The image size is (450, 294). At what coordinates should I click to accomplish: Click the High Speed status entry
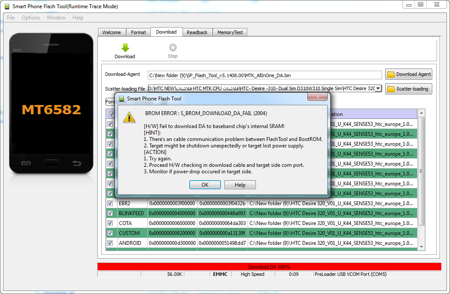tap(252, 274)
